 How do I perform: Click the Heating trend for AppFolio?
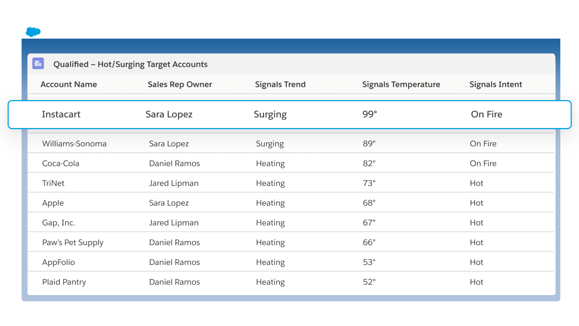pyautogui.click(x=271, y=262)
